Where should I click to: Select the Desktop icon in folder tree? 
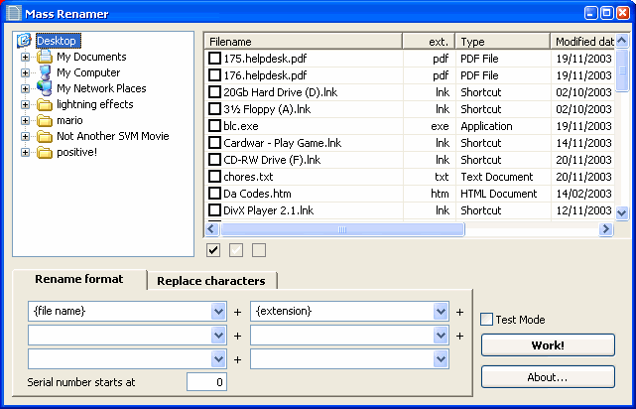coord(25,41)
